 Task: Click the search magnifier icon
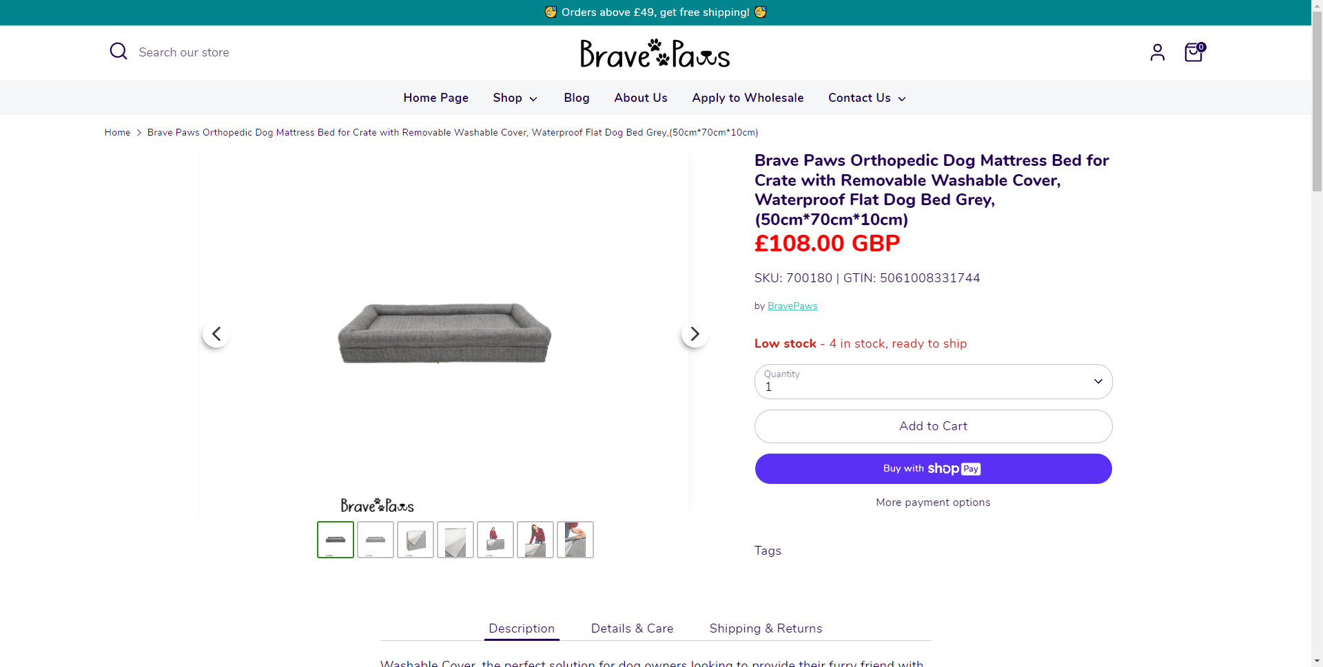pos(119,52)
